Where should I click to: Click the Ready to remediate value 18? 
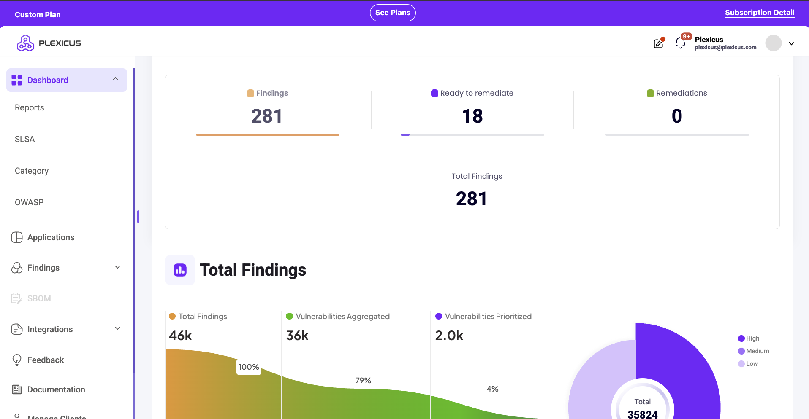click(472, 116)
